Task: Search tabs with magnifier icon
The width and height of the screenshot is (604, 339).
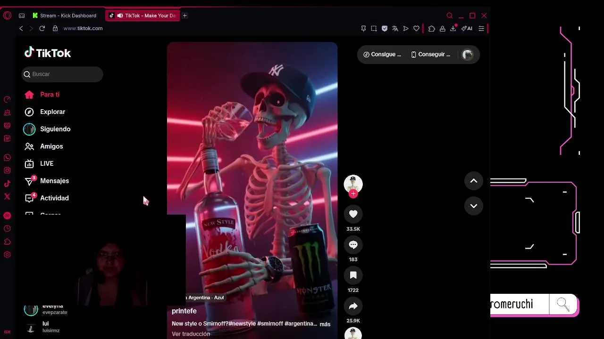Action: tap(450, 16)
